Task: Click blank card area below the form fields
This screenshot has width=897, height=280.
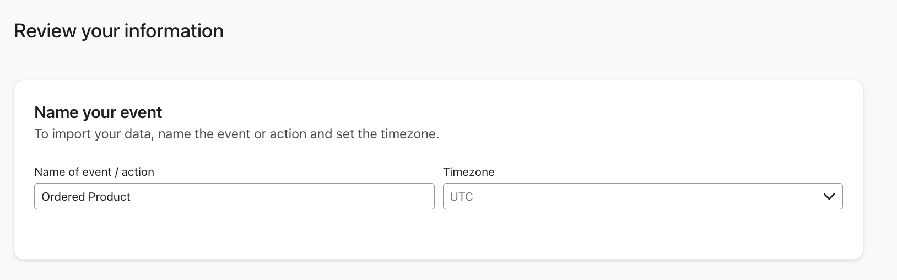Action: click(438, 234)
